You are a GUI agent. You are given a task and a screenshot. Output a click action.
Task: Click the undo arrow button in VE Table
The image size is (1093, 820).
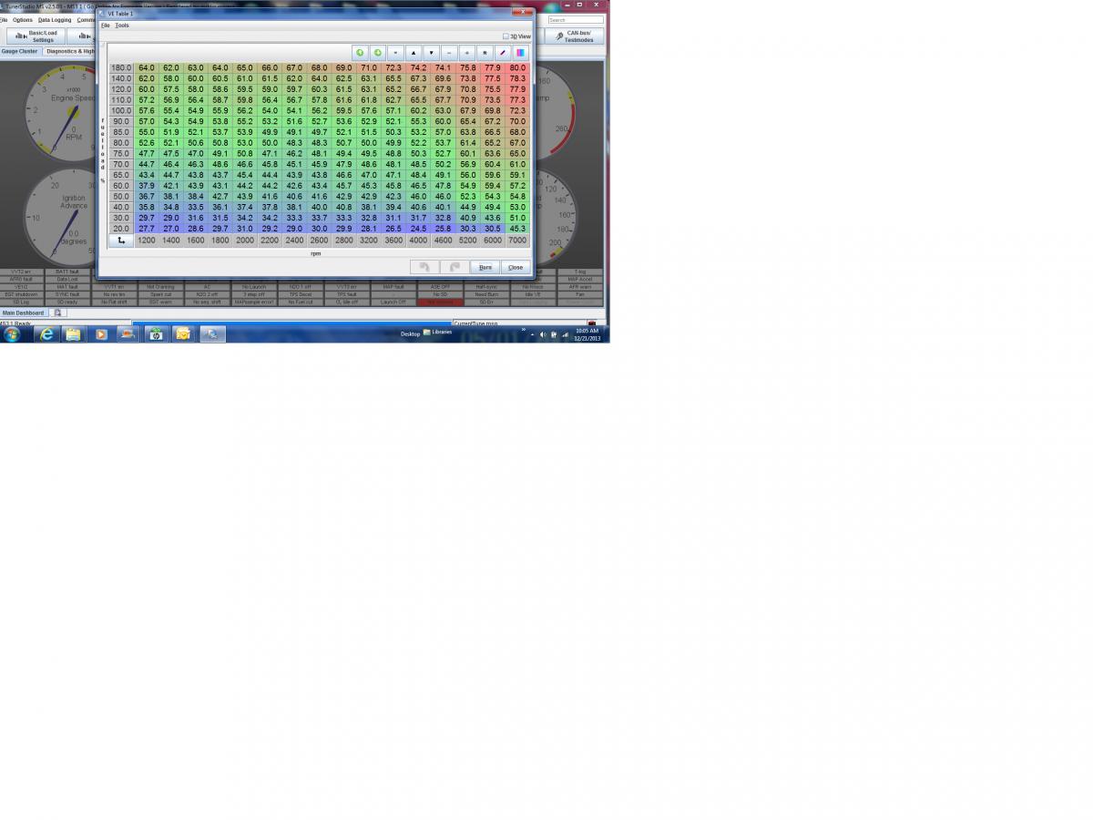[x=424, y=267]
